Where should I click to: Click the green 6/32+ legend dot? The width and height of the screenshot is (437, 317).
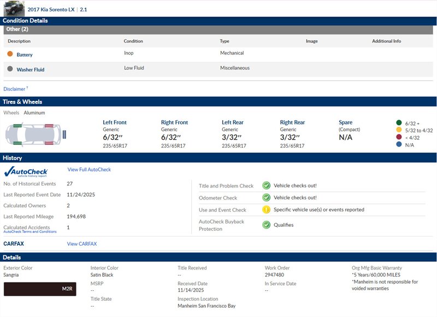click(398, 124)
